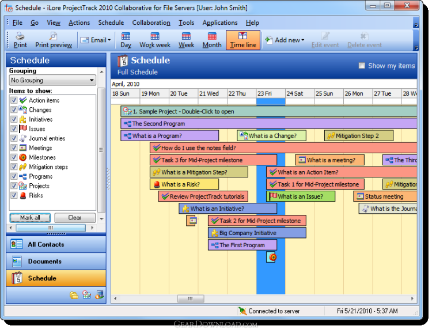The image size is (432, 329).
Task: Enable the Show my items checkbox
Action: pos(362,66)
